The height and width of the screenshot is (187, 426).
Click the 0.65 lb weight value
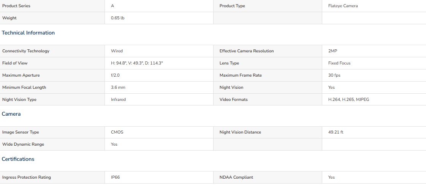click(x=118, y=18)
